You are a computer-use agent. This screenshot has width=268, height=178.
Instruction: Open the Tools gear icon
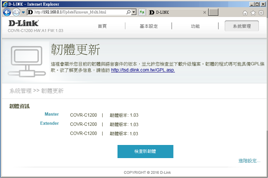pyautogui.click(x=261, y=13)
